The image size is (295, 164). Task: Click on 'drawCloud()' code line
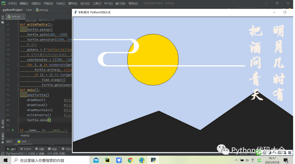(x=37, y=105)
